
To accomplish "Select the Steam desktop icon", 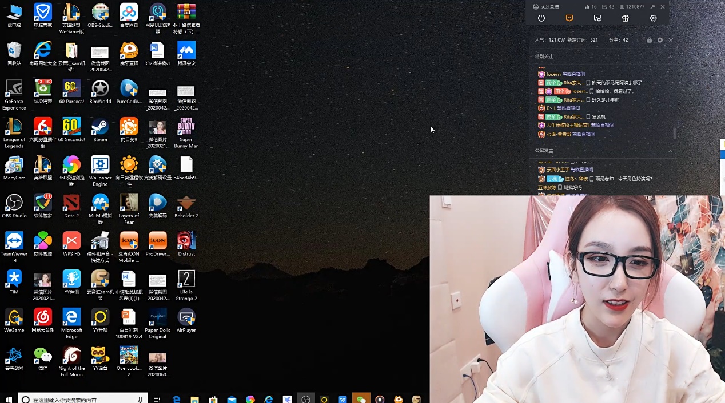I will (100, 130).
